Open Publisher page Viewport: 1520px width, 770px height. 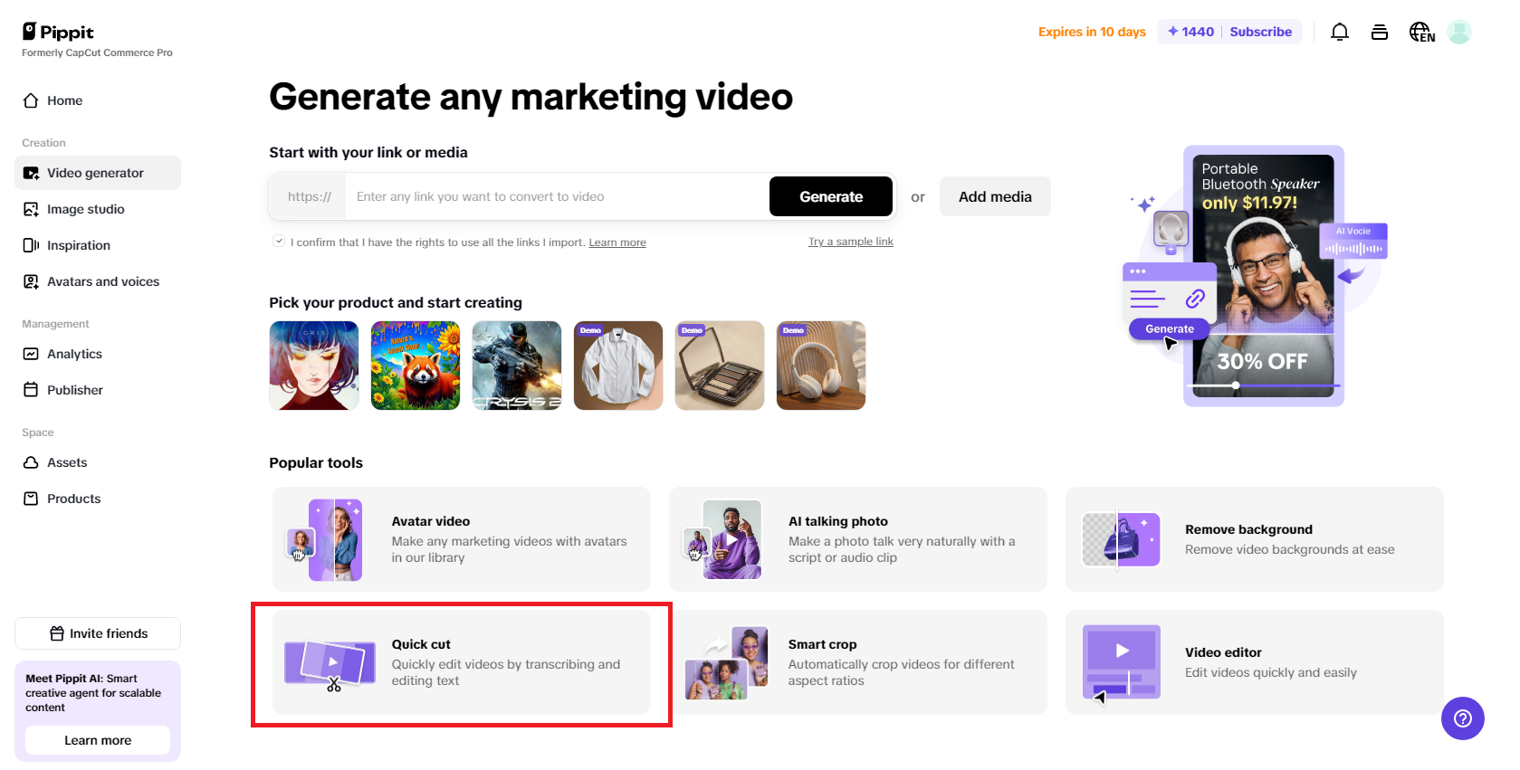[x=98, y=390]
